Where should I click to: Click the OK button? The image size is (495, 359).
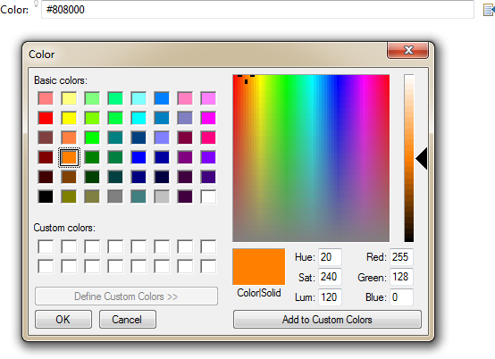63,319
